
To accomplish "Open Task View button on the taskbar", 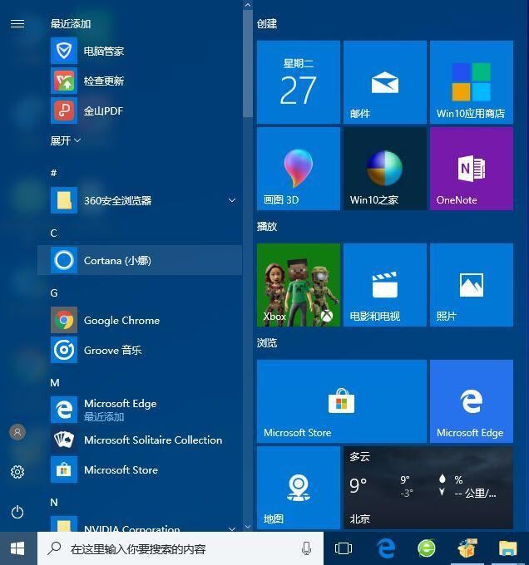I will coord(344,548).
